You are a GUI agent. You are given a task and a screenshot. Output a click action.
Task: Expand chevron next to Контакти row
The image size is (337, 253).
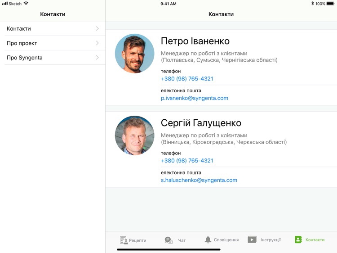pyautogui.click(x=98, y=29)
